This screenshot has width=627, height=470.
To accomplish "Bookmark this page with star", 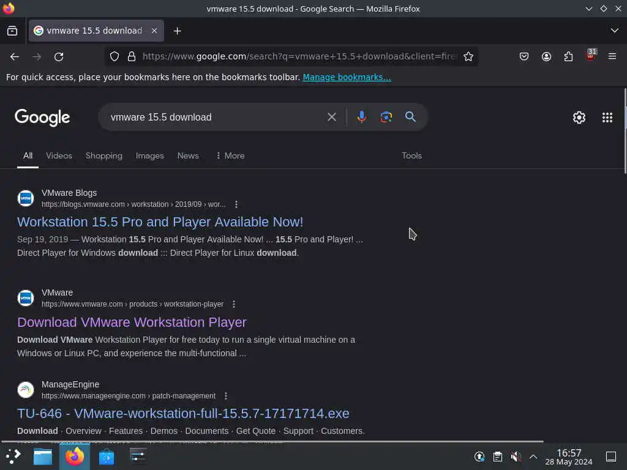I will pos(468,56).
